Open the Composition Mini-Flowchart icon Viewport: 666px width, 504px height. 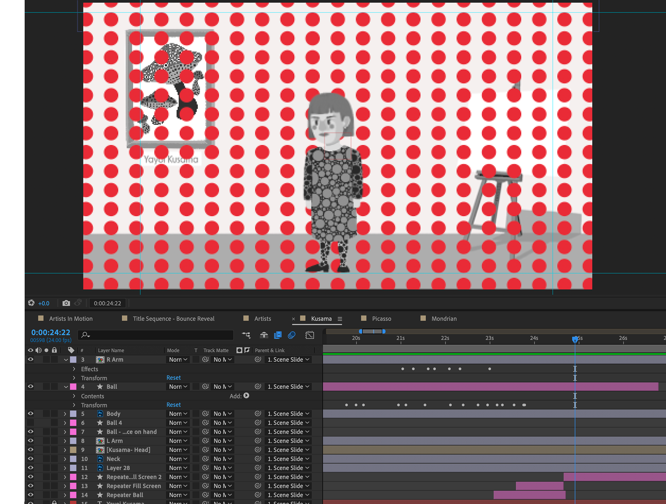tap(246, 335)
